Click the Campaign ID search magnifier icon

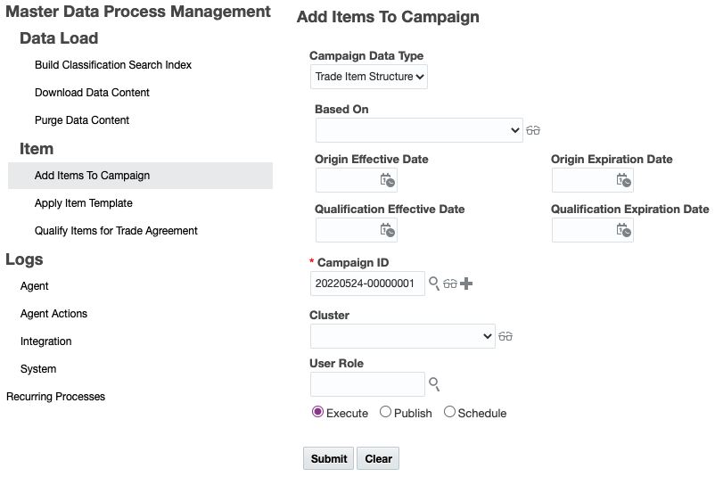434,284
